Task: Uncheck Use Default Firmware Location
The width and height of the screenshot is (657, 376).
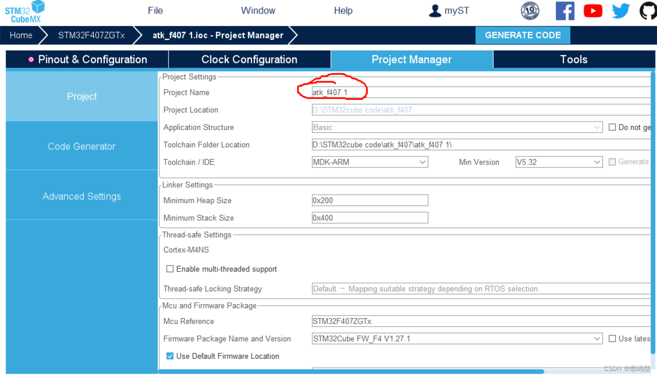Action: click(170, 356)
